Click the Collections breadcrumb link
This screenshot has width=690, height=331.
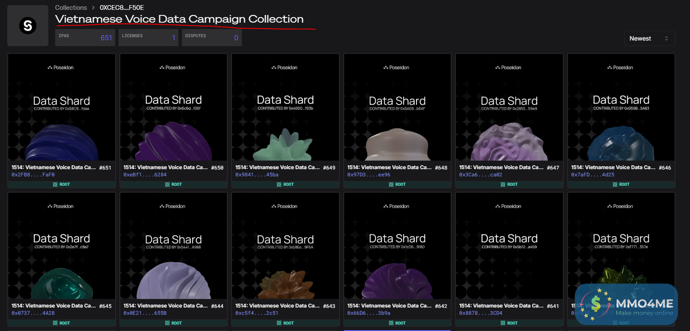click(71, 8)
